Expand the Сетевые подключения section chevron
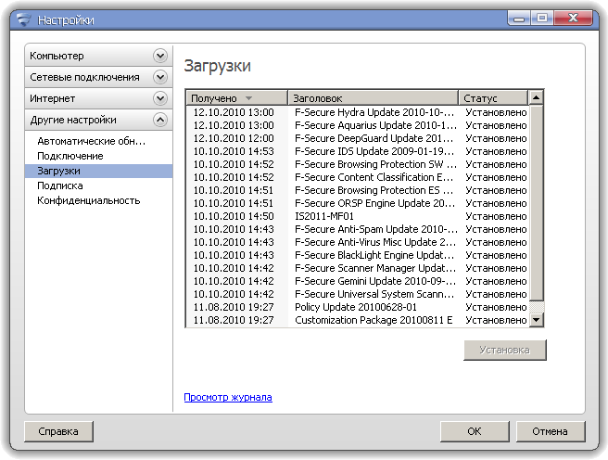The height and width of the screenshot is (460, 608). pyautogui.click(x=159, y=77)
